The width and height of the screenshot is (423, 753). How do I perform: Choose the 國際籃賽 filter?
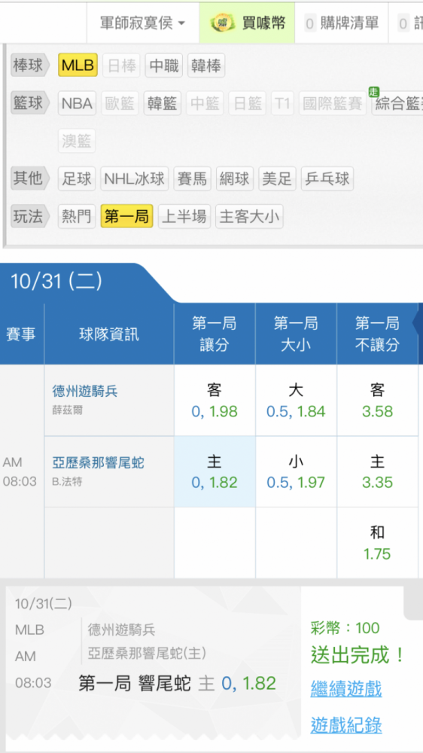point(332,103)
